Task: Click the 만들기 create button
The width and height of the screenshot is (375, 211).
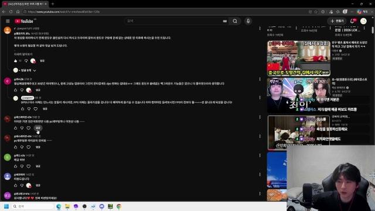Action: (337, 21)
